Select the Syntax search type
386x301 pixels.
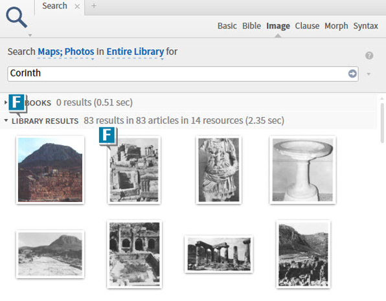[x=365, y=26]
